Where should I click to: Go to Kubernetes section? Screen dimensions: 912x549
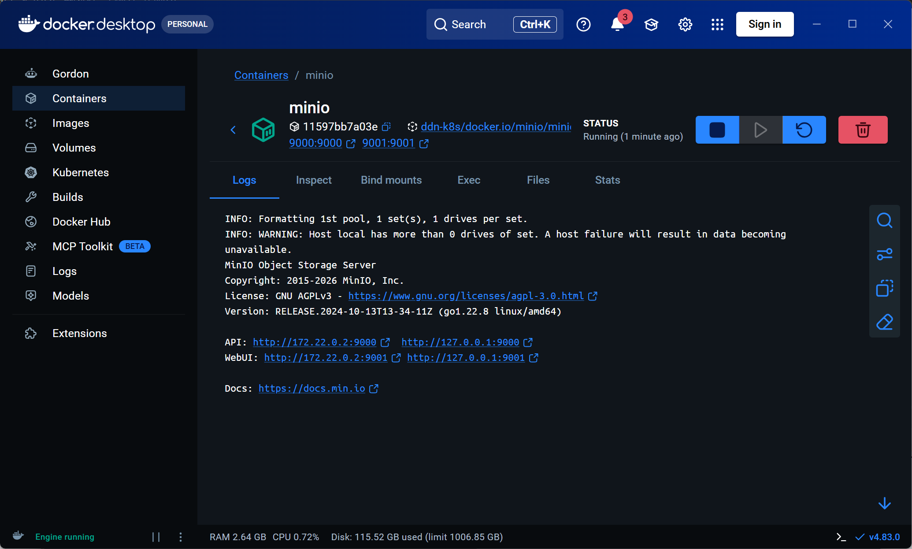point(99,172)
